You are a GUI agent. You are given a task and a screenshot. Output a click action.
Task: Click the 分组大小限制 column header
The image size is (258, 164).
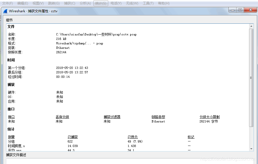(209, 117)
